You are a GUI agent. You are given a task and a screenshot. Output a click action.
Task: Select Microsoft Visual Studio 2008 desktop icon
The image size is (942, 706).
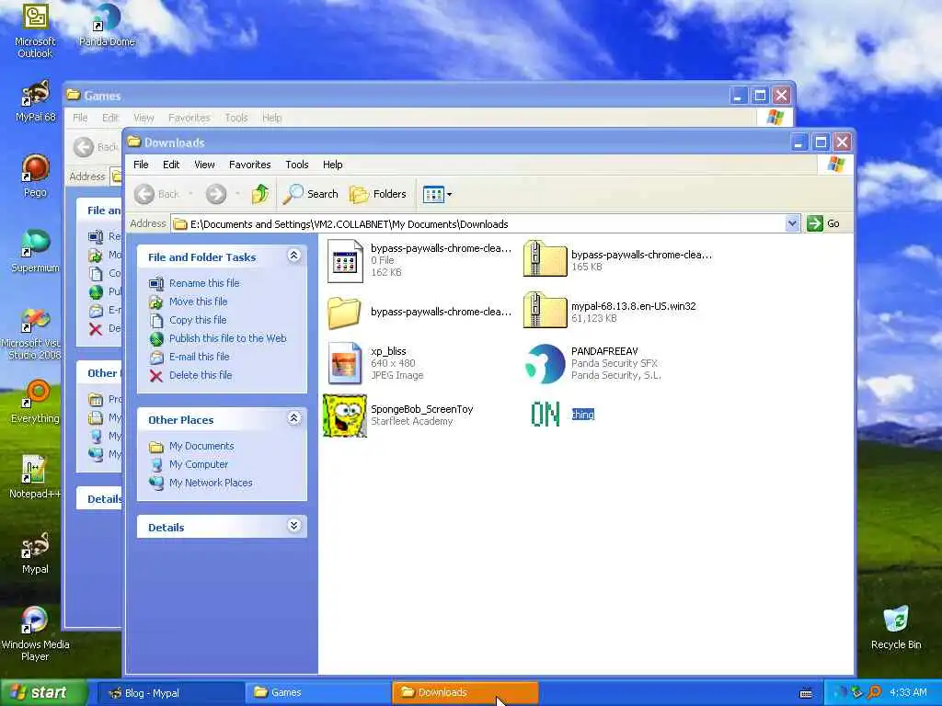33,333
